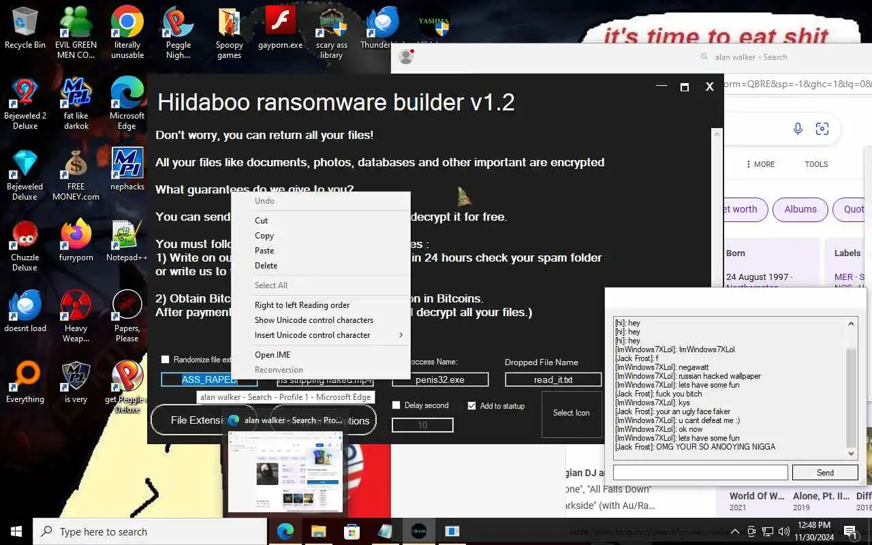Click the Send button in the chat window
The height and width of the screenshot is (545, 872).
click(825, 473)
